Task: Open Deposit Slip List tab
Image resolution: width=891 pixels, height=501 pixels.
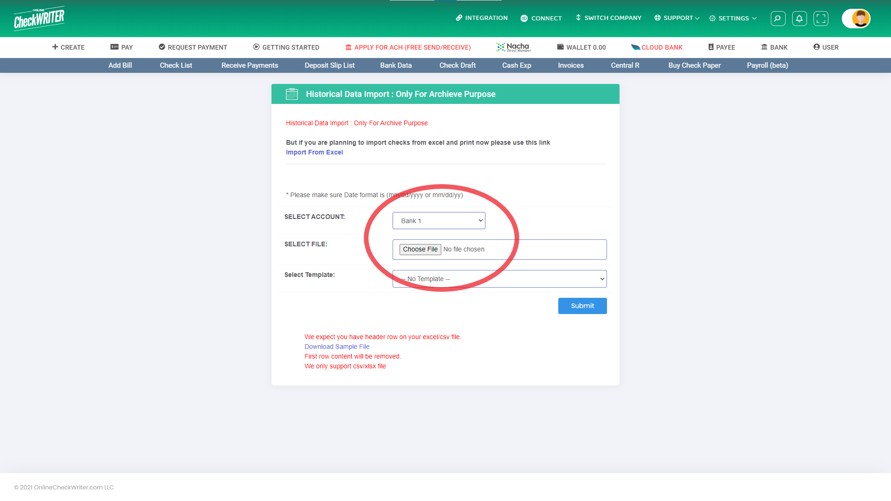Action: coord(329,65)
